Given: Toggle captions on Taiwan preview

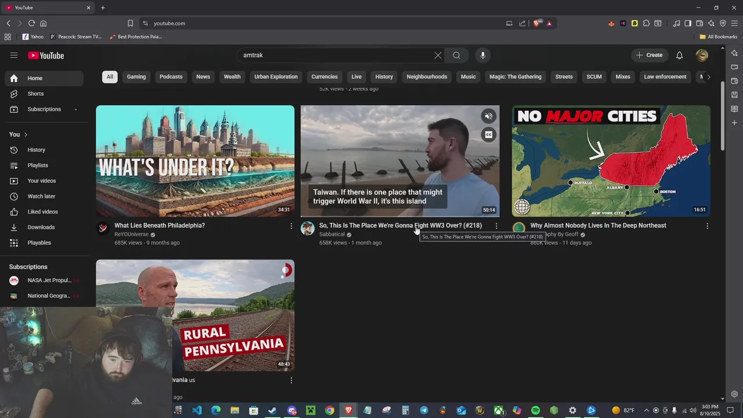Looking at the screenshot, I should (x=489, y=135).
